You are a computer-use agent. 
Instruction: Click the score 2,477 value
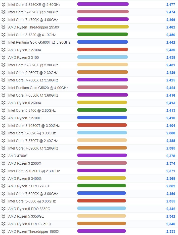point(171,5)
